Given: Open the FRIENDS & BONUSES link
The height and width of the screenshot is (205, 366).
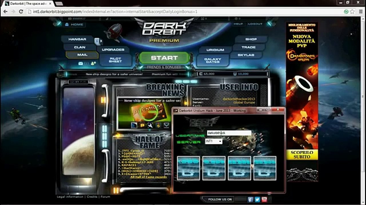Looking at the screenshot, I should coord(164,67).
